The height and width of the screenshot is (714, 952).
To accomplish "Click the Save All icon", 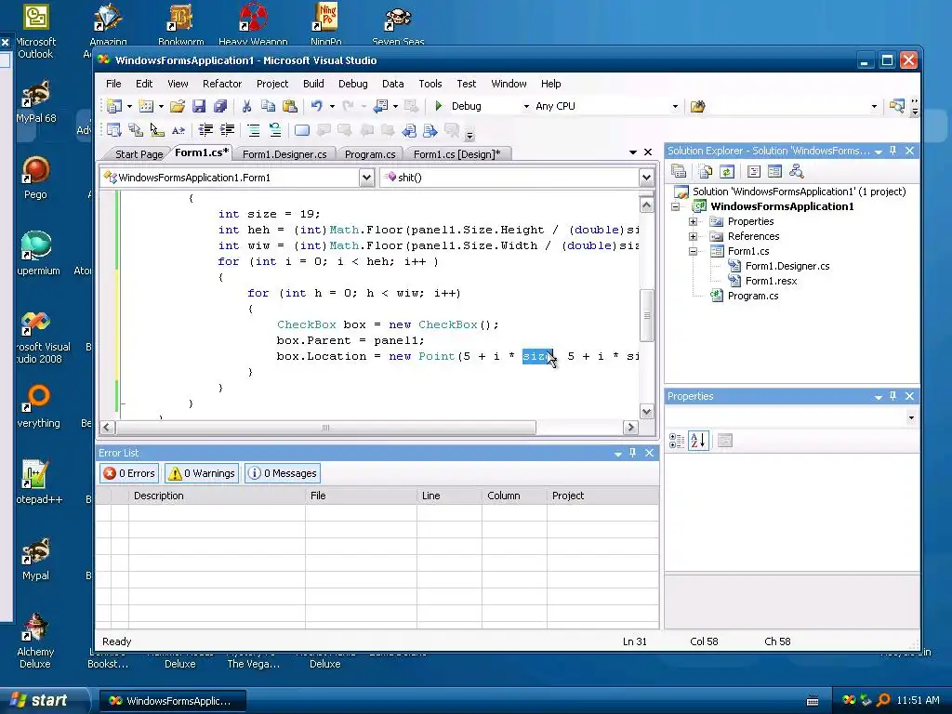I will 219,106.
